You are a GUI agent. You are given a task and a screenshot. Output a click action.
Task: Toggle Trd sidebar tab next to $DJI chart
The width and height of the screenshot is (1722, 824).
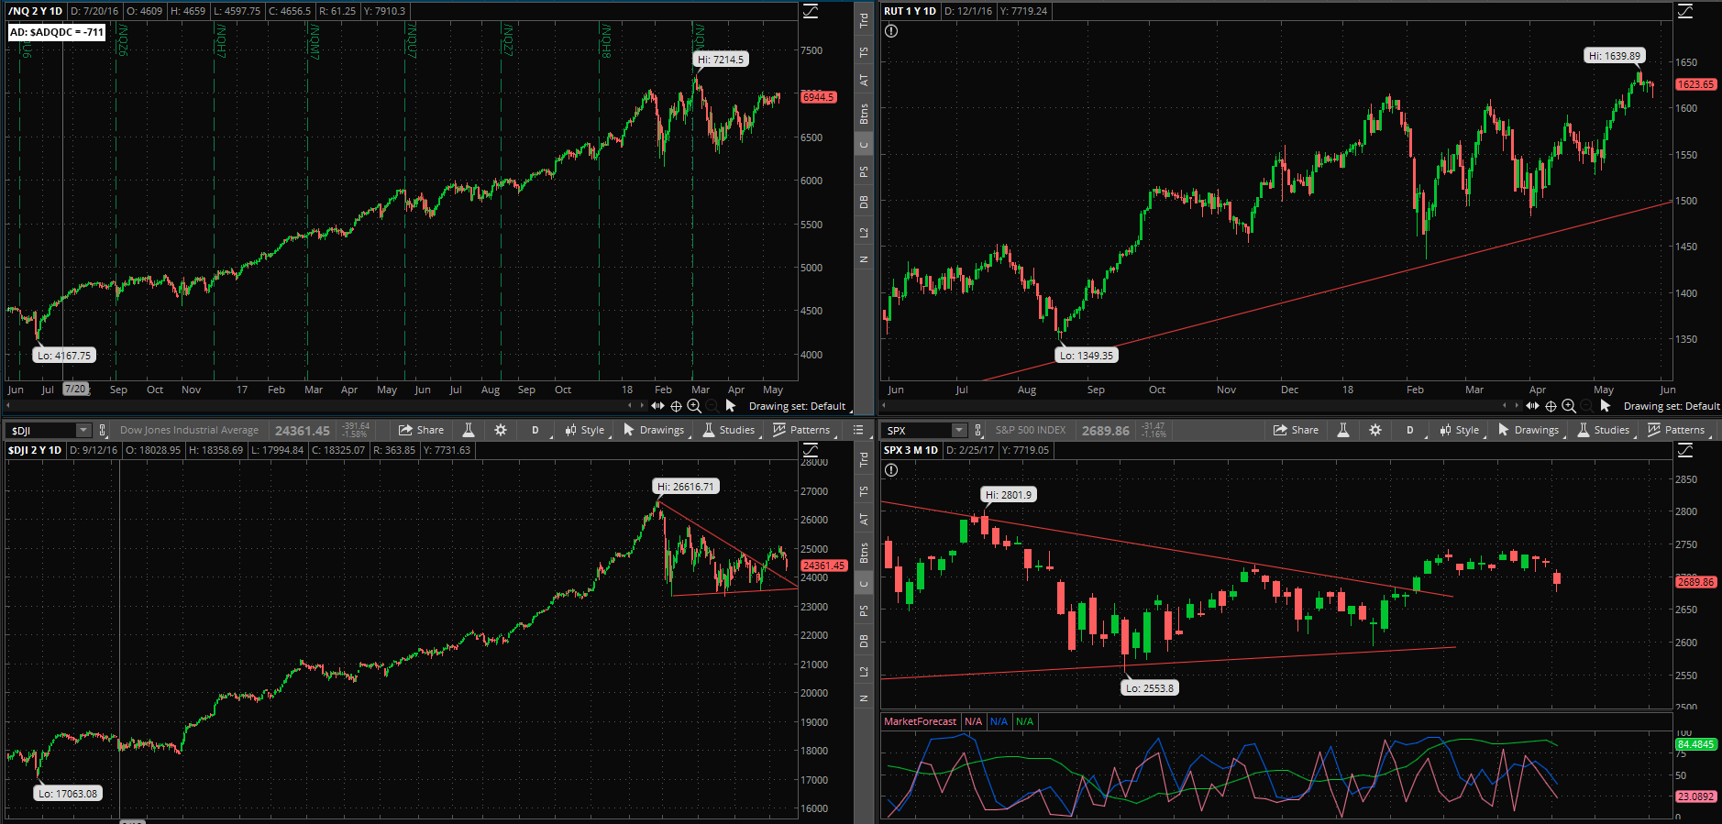[x=864, y=459]
